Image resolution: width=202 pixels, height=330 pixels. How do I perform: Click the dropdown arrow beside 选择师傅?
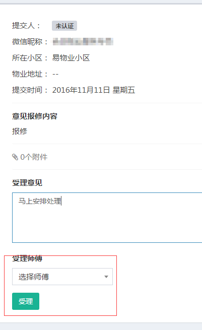pos(106,277)
